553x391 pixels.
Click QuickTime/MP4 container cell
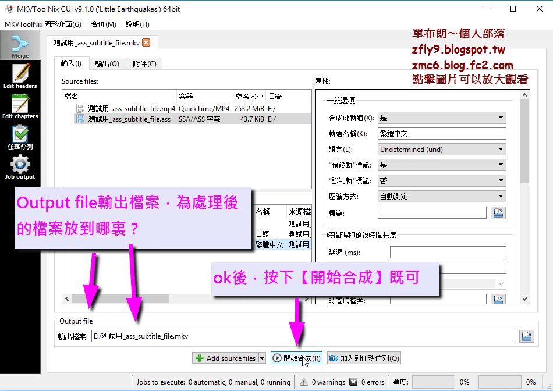pyautogui.click(x=204, y=108)
